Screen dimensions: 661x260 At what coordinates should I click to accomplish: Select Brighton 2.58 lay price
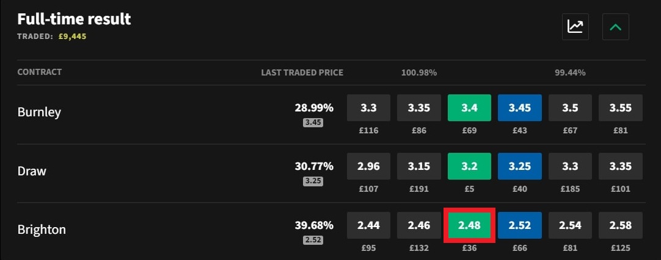coord(620,225)
